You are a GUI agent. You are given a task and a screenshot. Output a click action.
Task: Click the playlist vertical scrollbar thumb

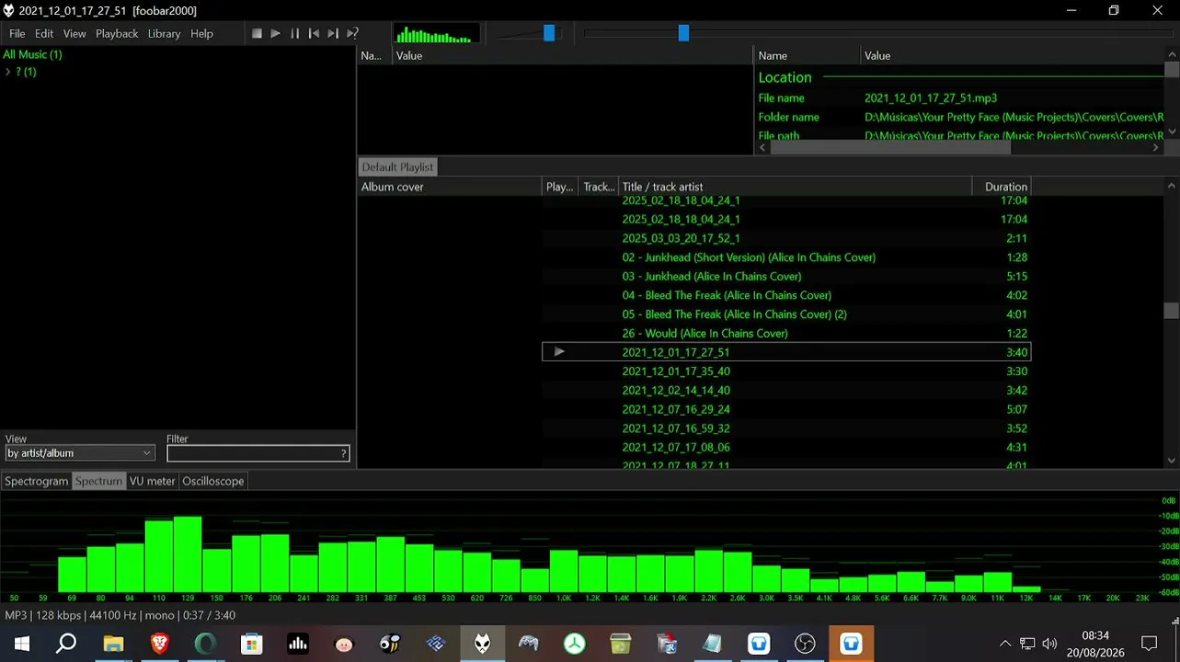(1171, 311)
